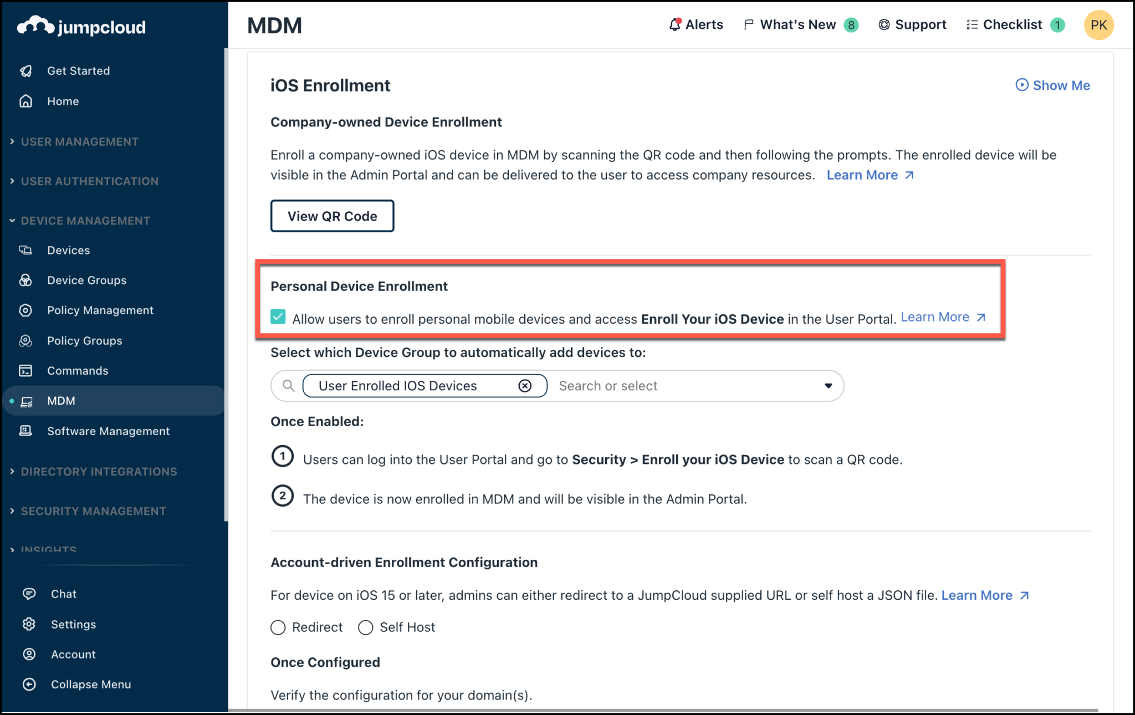Open User Enrolled IOS Devices dropdown
Screen dimensions: 1135x715
point(829,385)
